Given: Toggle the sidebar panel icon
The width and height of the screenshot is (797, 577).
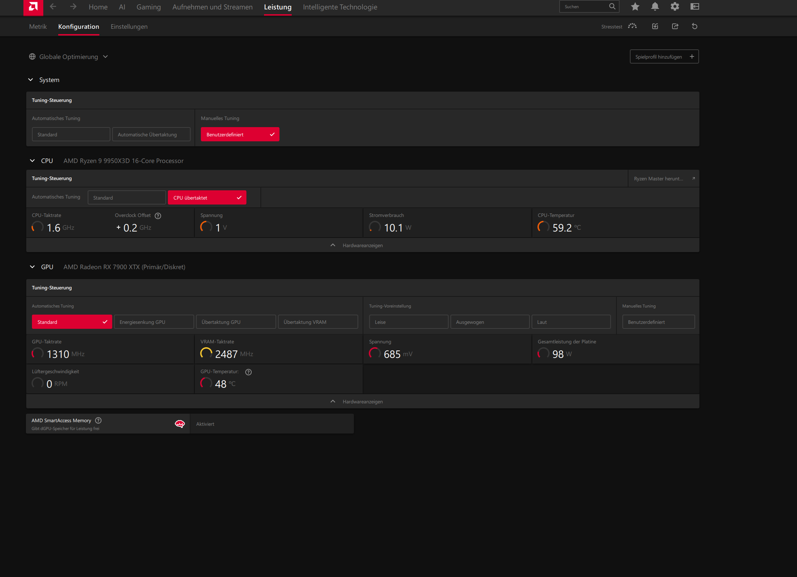Looking at the screenshot, I should click(695, 6).
